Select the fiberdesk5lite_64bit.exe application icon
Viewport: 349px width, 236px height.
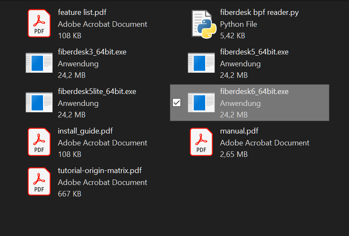click(x=39, y=102)
